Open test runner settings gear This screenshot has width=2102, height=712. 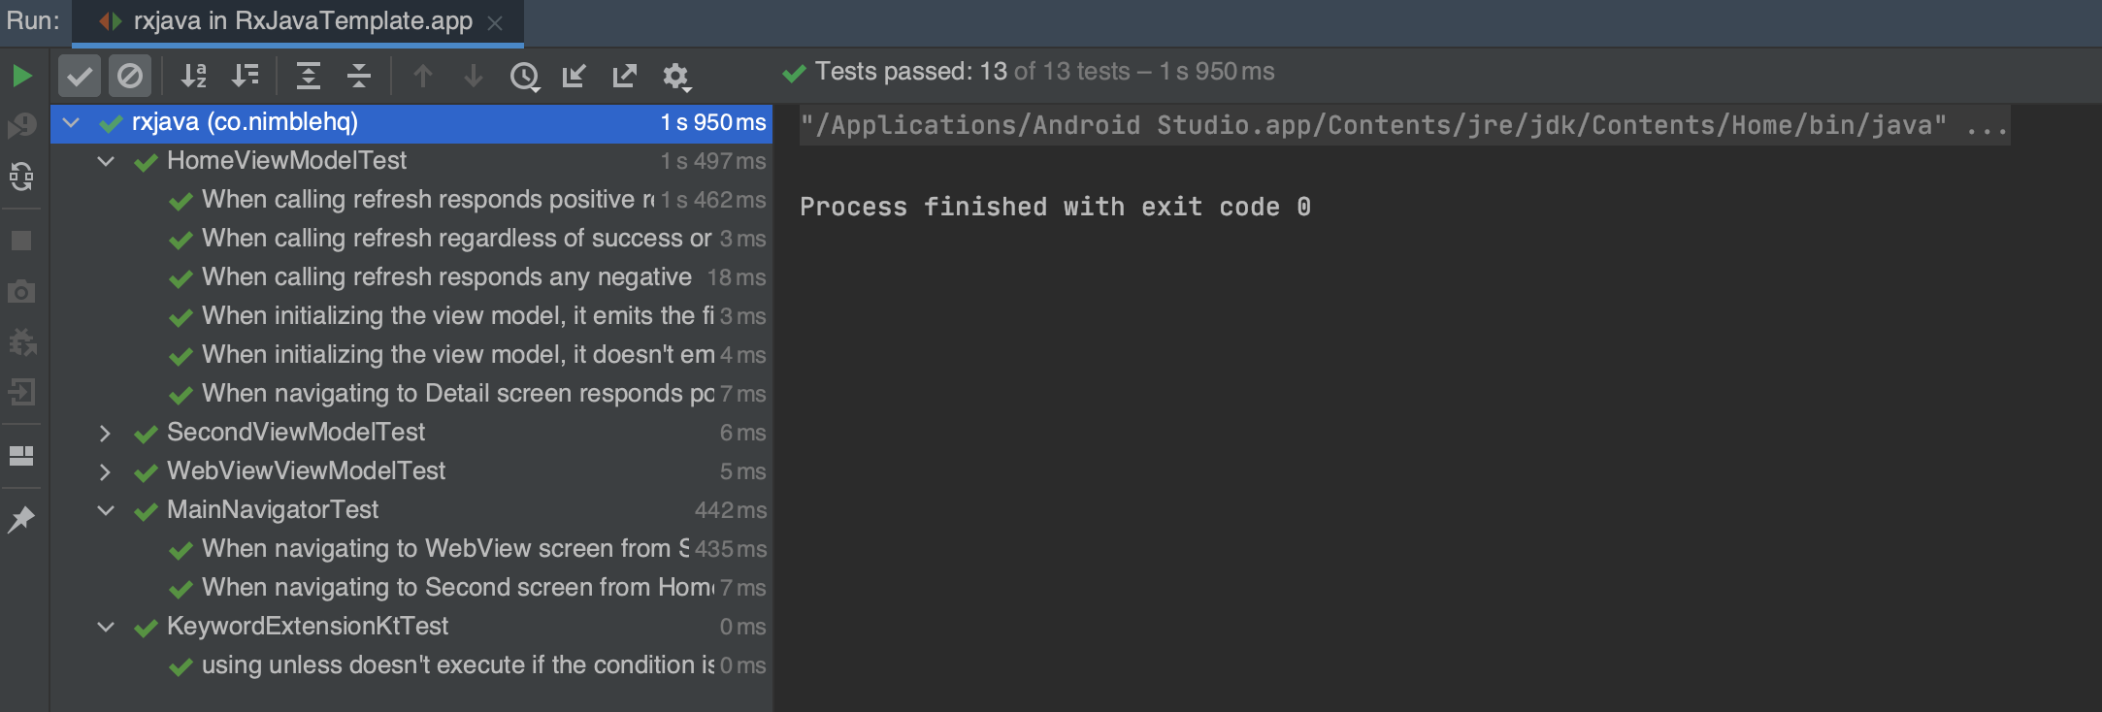675,76
